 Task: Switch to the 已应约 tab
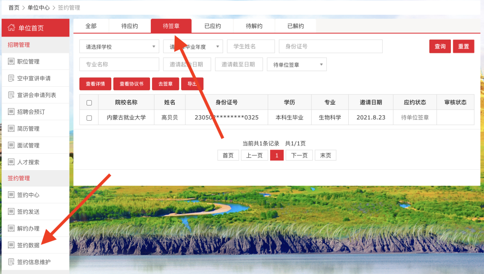coord(213,26)
